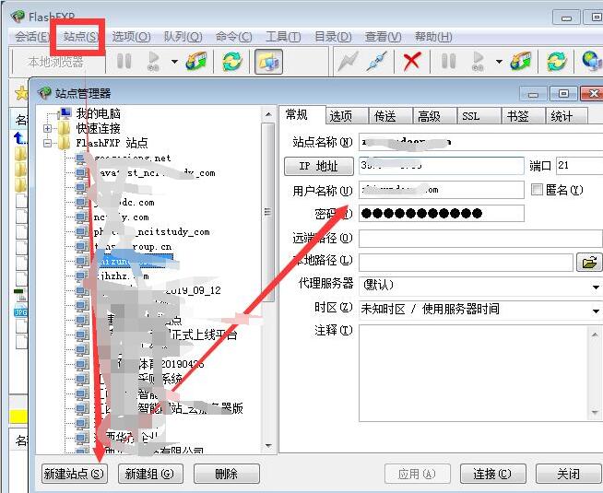Screen dimensions: 603x493
Task: Click the 连接 button
Action: point(491,474)
